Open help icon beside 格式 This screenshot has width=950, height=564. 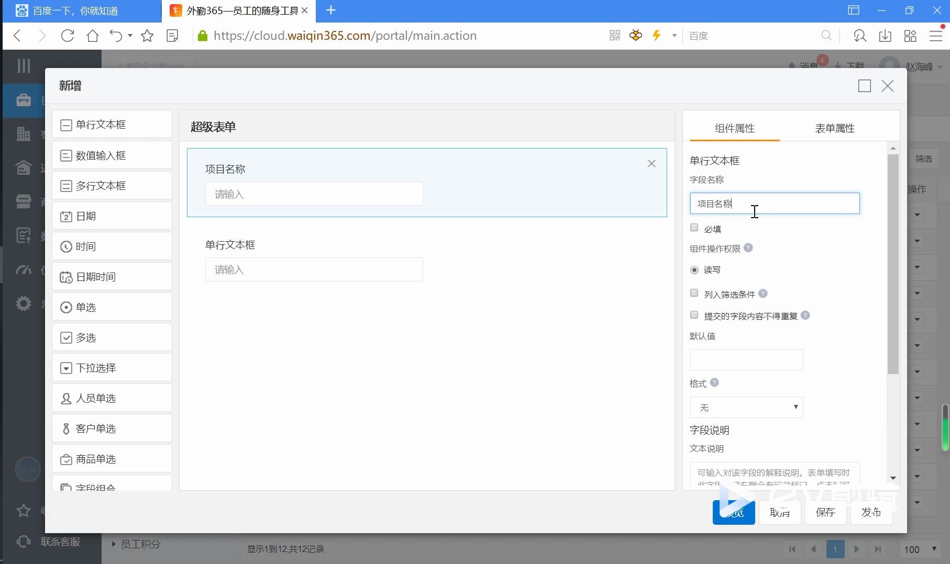pyautogui.click(x=714, y=382)
